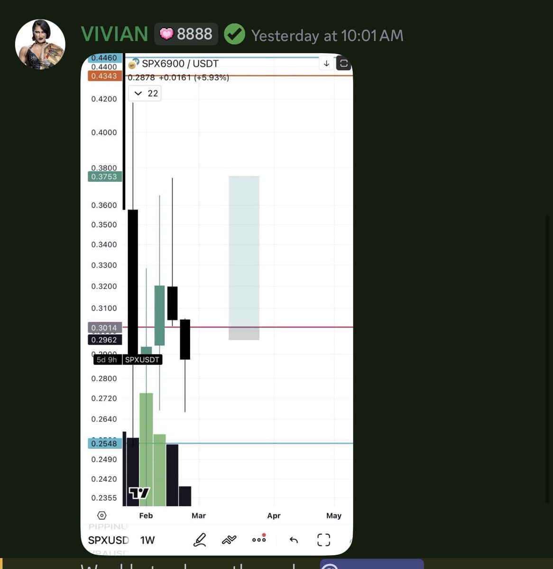The width and height of the screenshot is (553, 569).
Task: Click the SPX6900 / USDT chart title
Action: pyautogui.click(x=180, y=64)
